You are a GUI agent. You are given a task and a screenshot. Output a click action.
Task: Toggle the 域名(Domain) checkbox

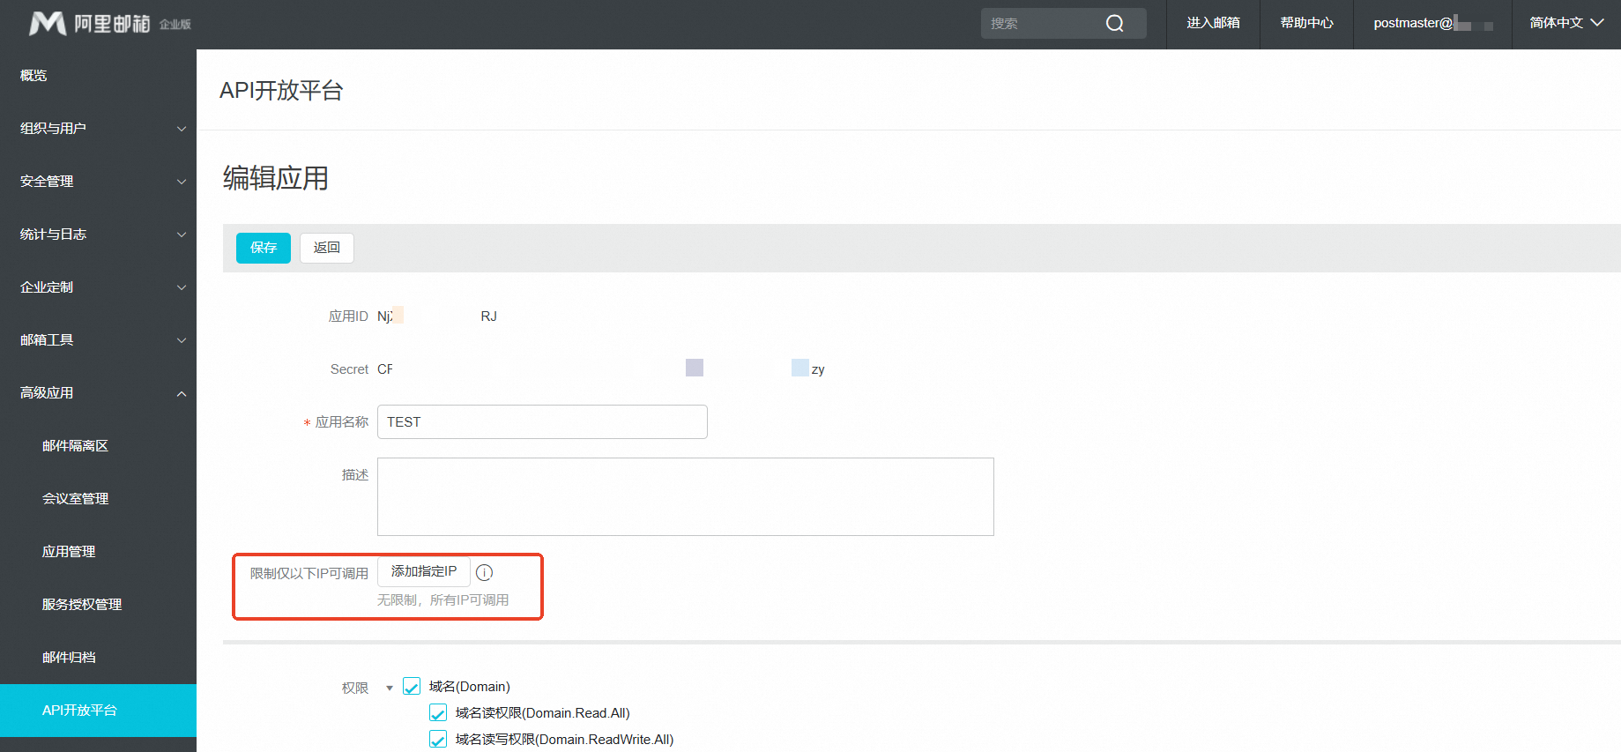click(x=412, y=687)
